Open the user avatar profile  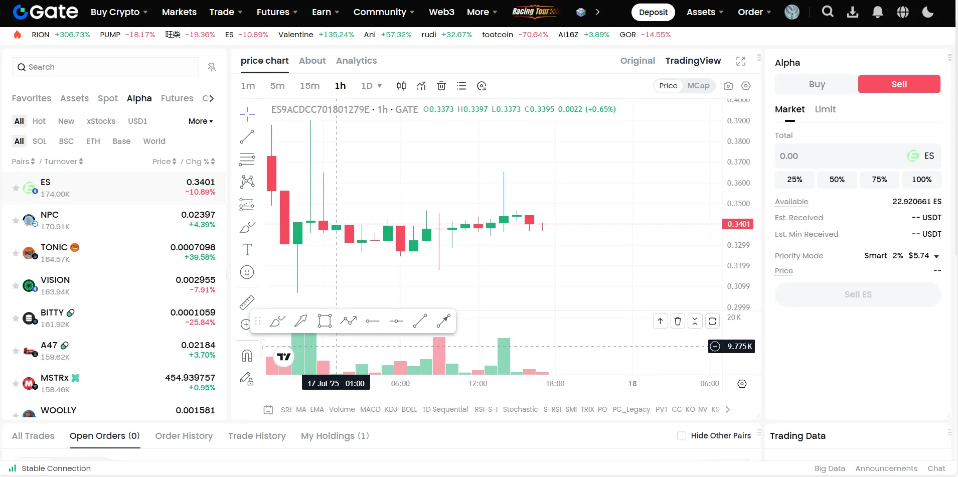click(x=792, y=12)
